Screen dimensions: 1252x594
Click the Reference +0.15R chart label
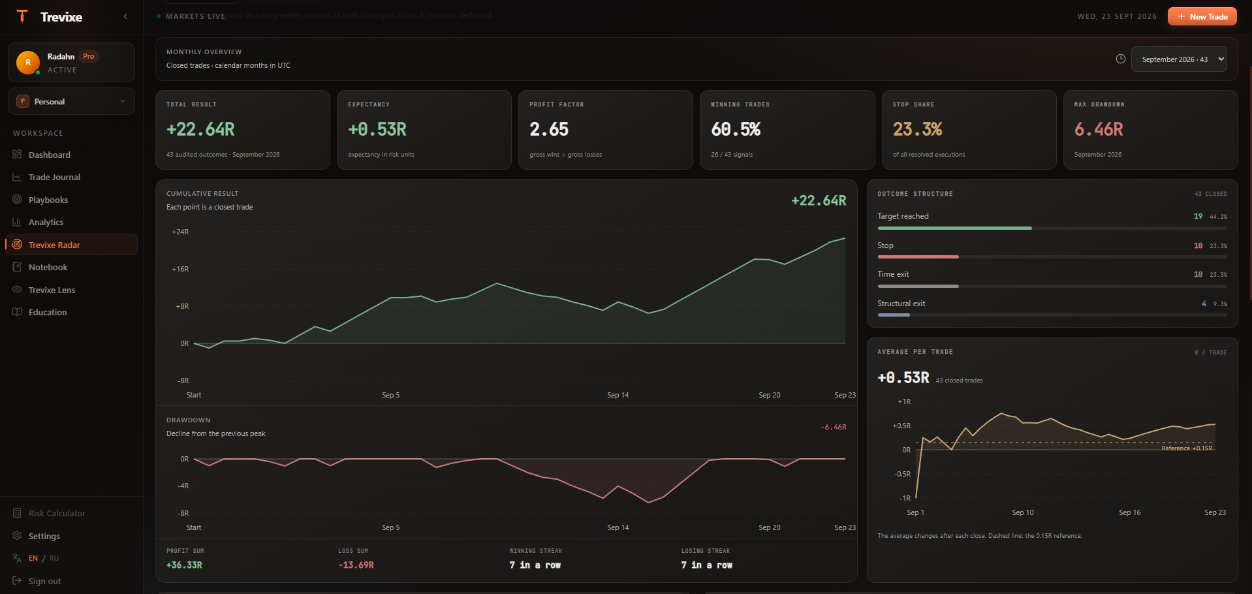tap(1187, 448)
